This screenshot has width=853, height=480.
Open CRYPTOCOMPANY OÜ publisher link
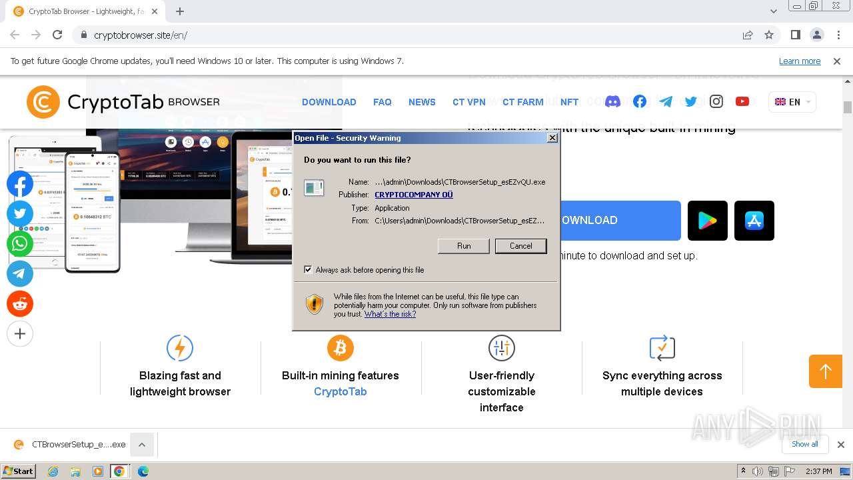pos(414,195)
